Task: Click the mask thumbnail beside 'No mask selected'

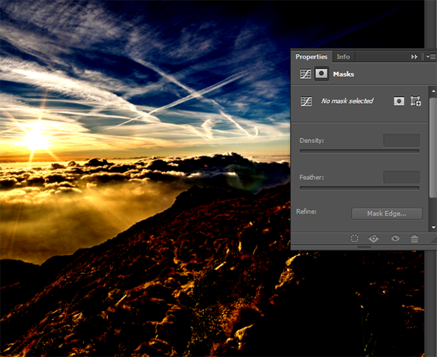Action: (306, 101)
